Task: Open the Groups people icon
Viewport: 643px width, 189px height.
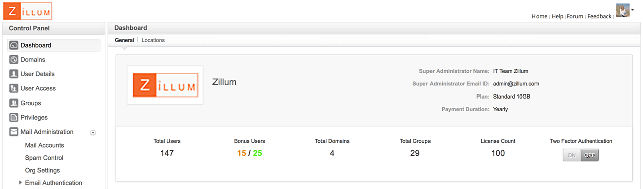Action: click(x=14, y=103)
